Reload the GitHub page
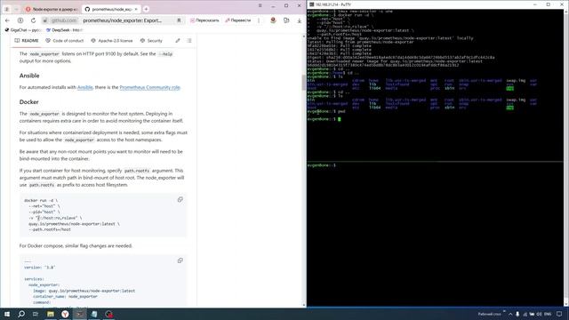Viewport: 569px width, 320px height. click(33, 20)
